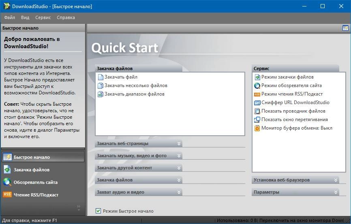Click the sidebar configure chevron button
351x224 pixels.
[79, 208]
